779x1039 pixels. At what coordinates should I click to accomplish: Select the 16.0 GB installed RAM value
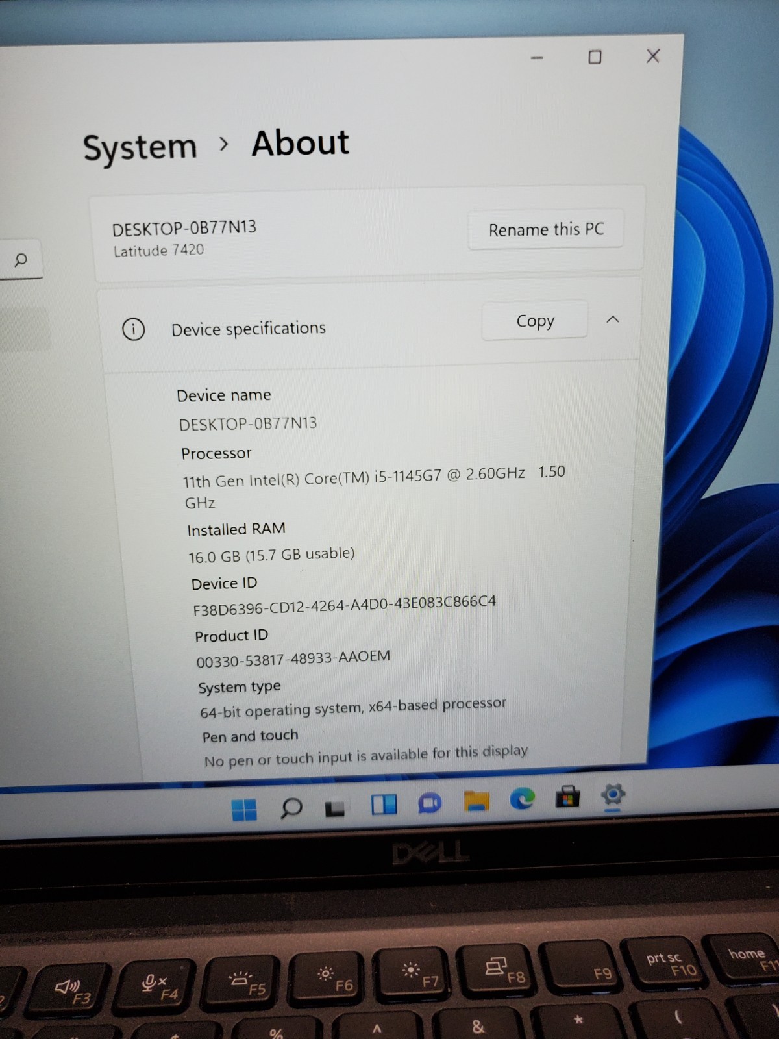click(x=271, y=555)
